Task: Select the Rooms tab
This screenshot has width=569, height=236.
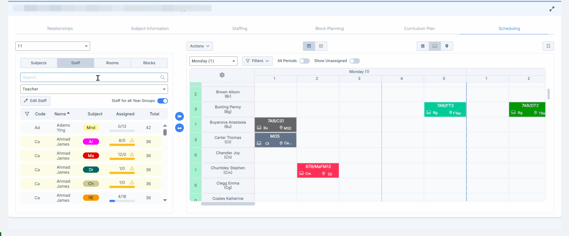Action: coord(112,63)
